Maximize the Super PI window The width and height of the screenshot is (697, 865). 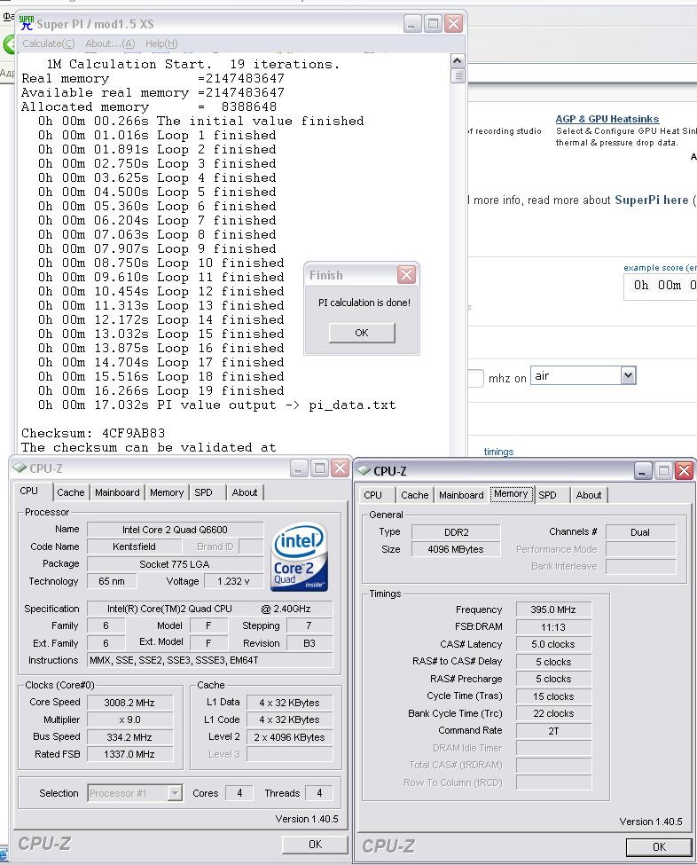click(x=433, y=23)
